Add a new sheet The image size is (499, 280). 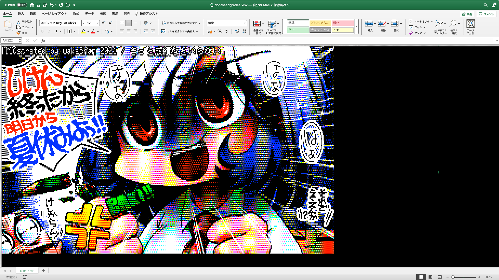44,271
